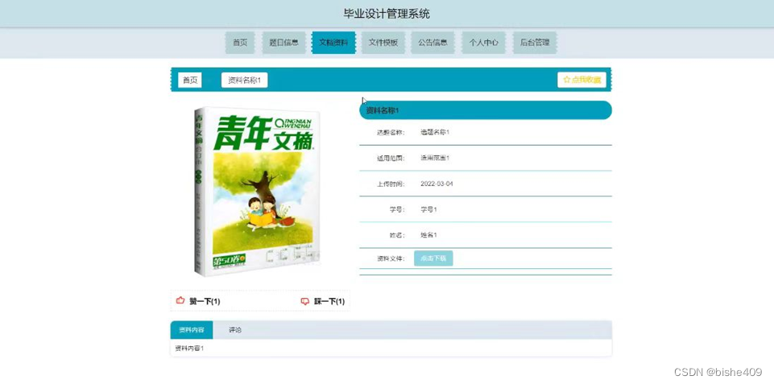
Task: Open the 公告信息 navigation tab
Action: [433, 43]
